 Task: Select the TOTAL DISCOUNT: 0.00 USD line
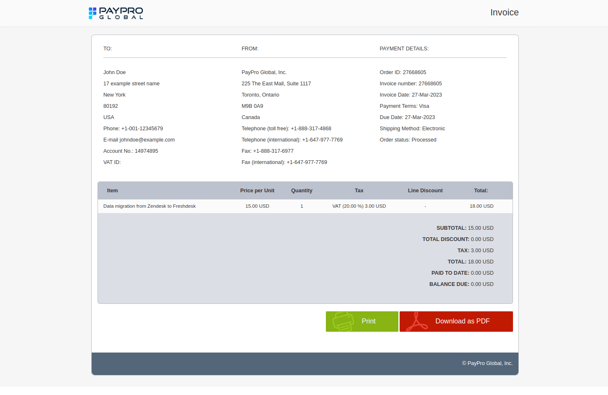458,239
